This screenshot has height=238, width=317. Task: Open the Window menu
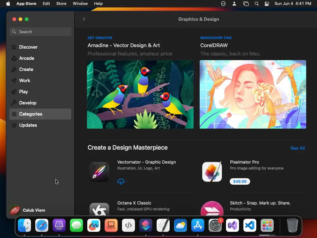point(80,4)
